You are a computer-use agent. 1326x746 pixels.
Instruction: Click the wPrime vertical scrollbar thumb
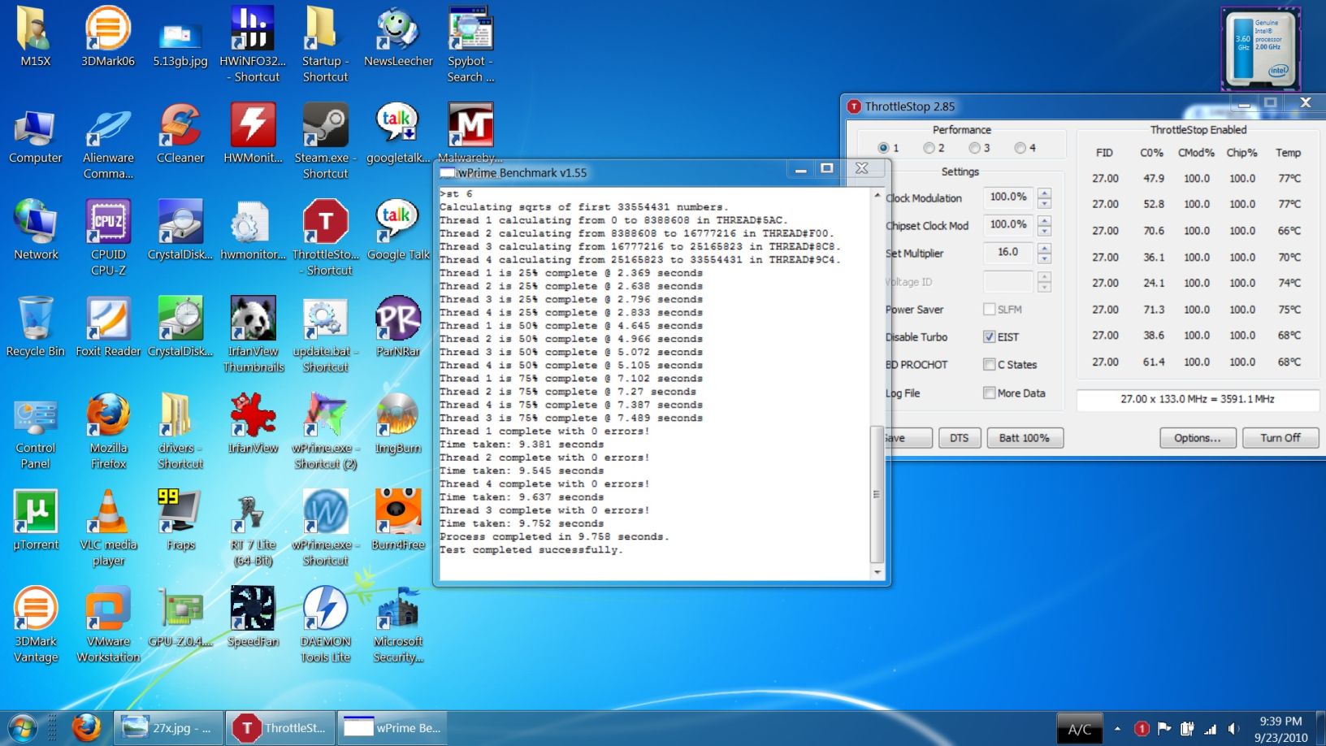click(x=877, y=494)
